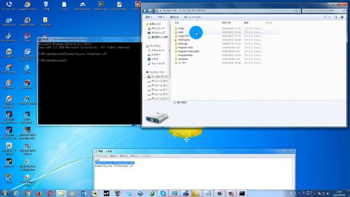Click 書き込む in the Explorer toolbar
The height and width of the screenshot is (197, 350).
pyautogui.click(x=174, y=17)
